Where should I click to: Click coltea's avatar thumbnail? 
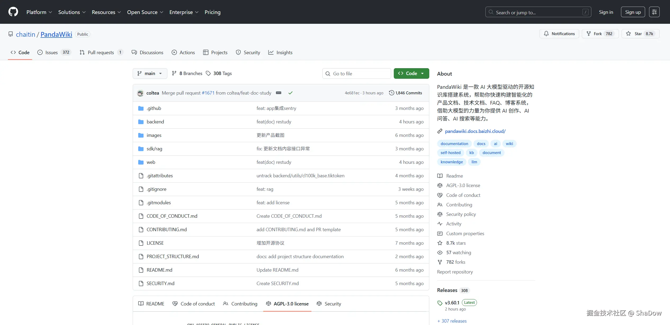tap(140, 93)
